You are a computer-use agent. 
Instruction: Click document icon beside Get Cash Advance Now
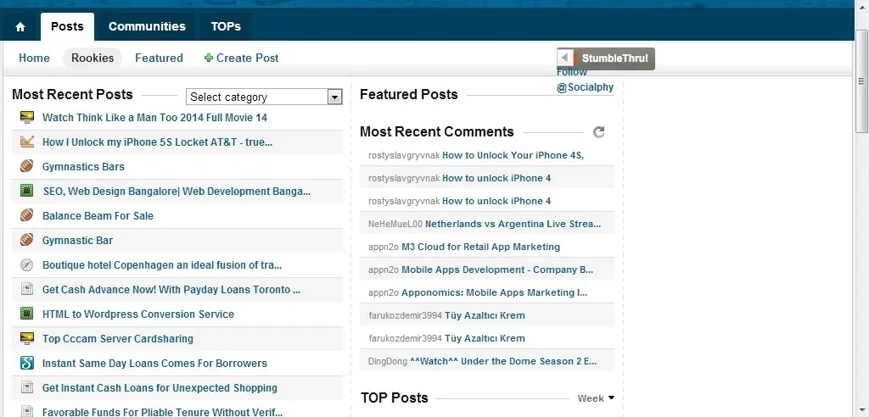[x=26, y=289]
